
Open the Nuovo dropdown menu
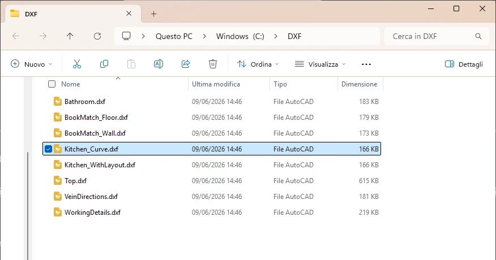click(x=31, y=64)
